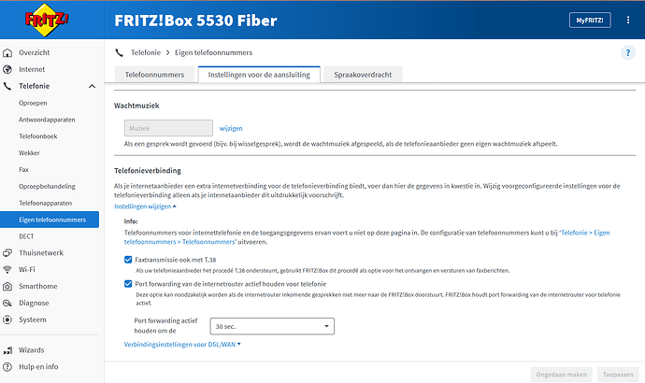Click the FRITZ!Box 5530 Fiber title
The height and width of the screenshot is (383, 645).
click(195, 21)
